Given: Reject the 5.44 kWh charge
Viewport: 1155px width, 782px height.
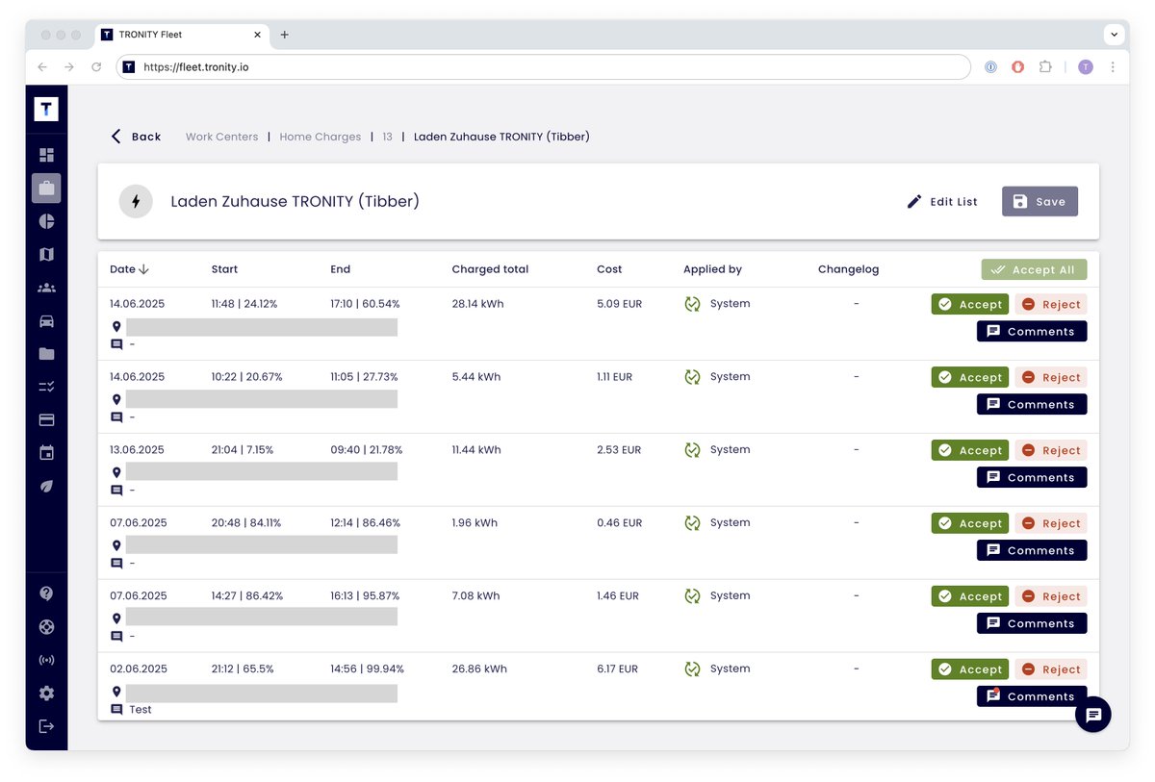Looking at the screenshot, I should [1050, 377].
